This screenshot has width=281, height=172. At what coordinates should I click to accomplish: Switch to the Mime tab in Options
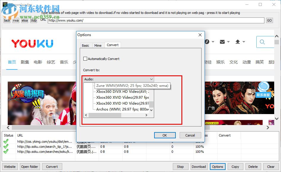(98, 45)
